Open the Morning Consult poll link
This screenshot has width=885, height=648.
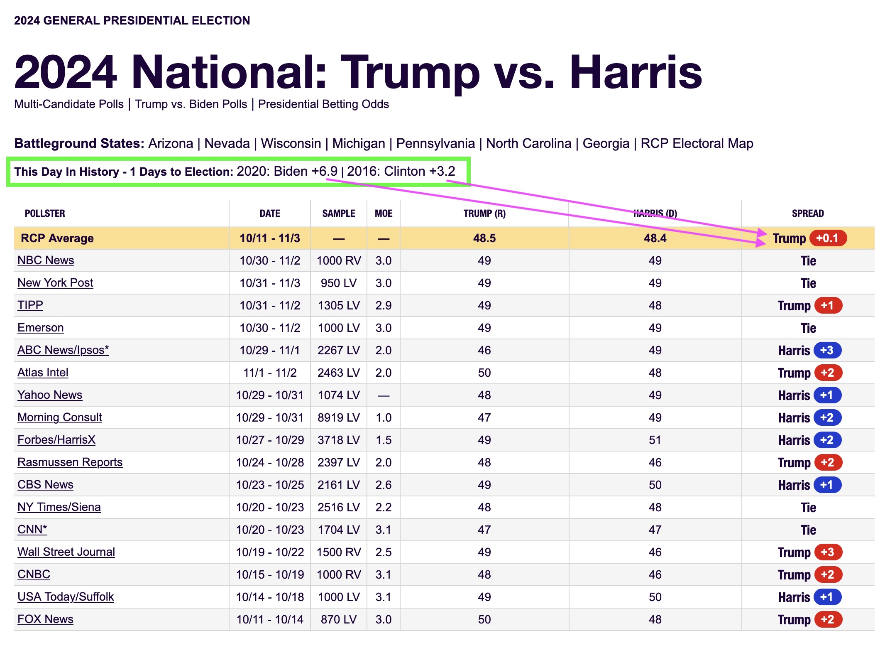click(x=60, y=417)
